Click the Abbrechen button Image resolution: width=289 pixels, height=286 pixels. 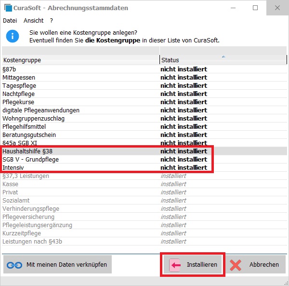(256, 264)
